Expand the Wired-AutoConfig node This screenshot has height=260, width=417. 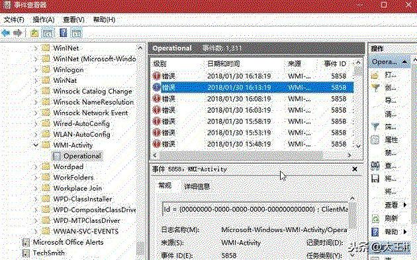36,123
